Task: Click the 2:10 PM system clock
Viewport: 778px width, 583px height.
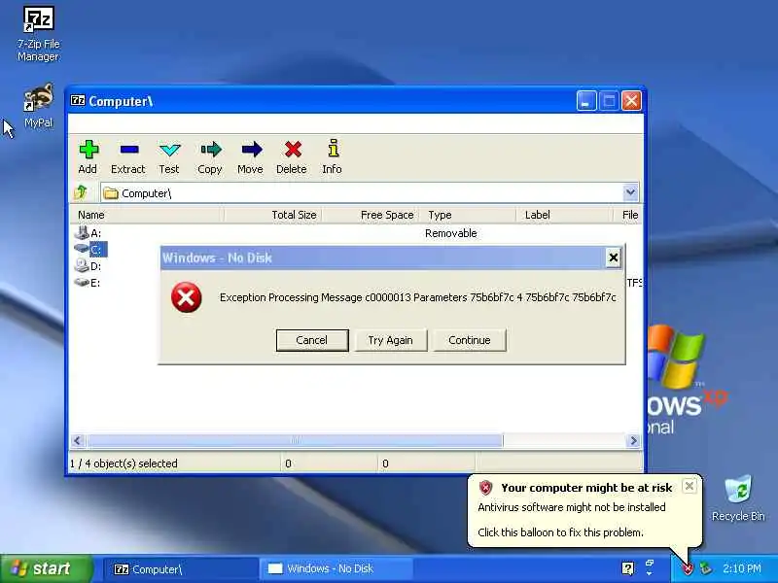Action: click(742, 568)
